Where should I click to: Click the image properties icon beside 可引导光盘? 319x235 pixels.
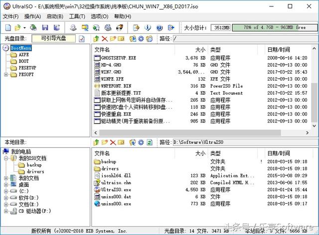coord(82,39)
